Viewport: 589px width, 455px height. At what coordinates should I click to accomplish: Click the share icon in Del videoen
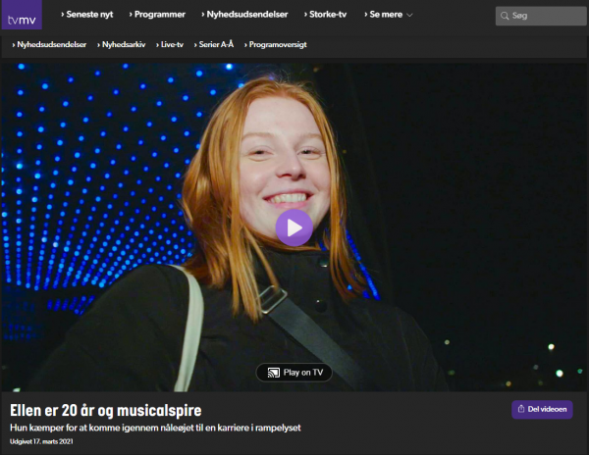pos(521,409)
